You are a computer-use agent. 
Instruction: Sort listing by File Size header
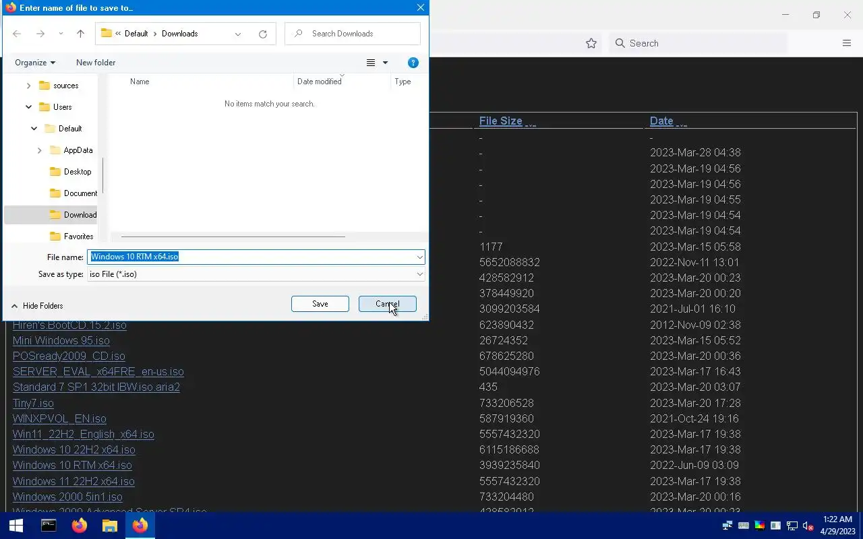500,121
